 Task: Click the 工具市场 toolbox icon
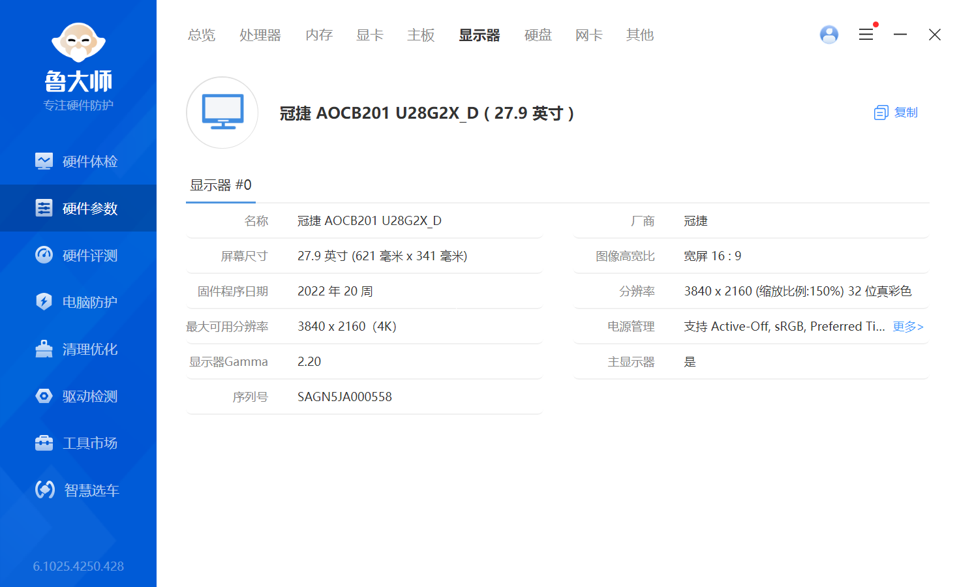pyautogui.click(x=44, y=443)
